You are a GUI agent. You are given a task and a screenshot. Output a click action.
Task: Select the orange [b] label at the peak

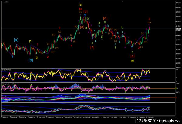[86, 11]
